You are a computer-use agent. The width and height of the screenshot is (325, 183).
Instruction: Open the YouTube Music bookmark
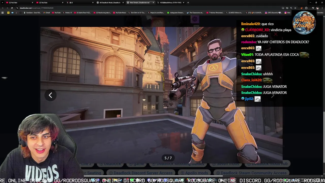click(119, 12)
